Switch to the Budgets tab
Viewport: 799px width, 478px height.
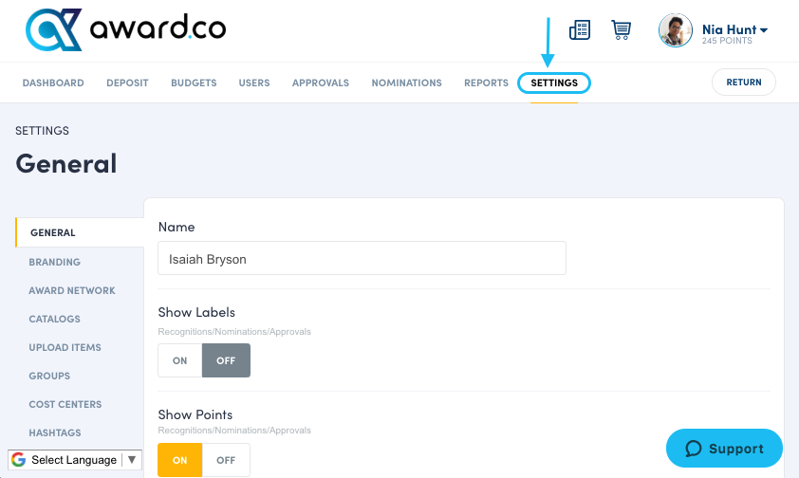pos(194,83)
